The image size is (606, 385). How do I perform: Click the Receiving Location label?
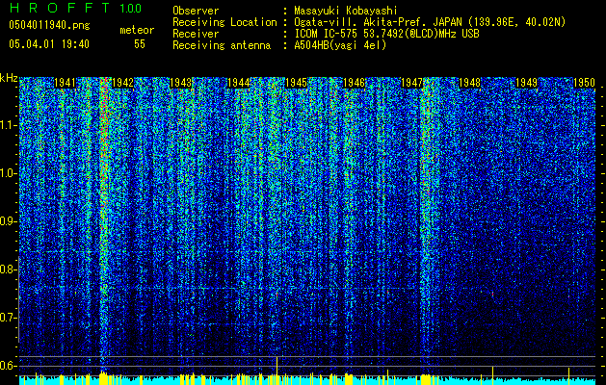(x=224, y=22)
